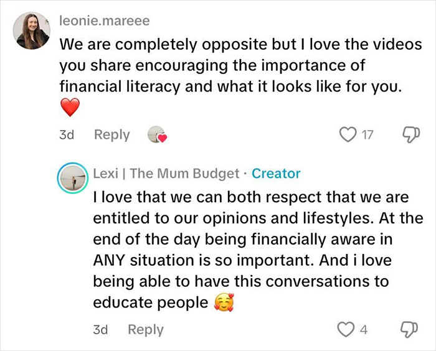436x351 pixels.
Task: Click the 3d timestamp under leonie's comment
Action: click(67, 135)
